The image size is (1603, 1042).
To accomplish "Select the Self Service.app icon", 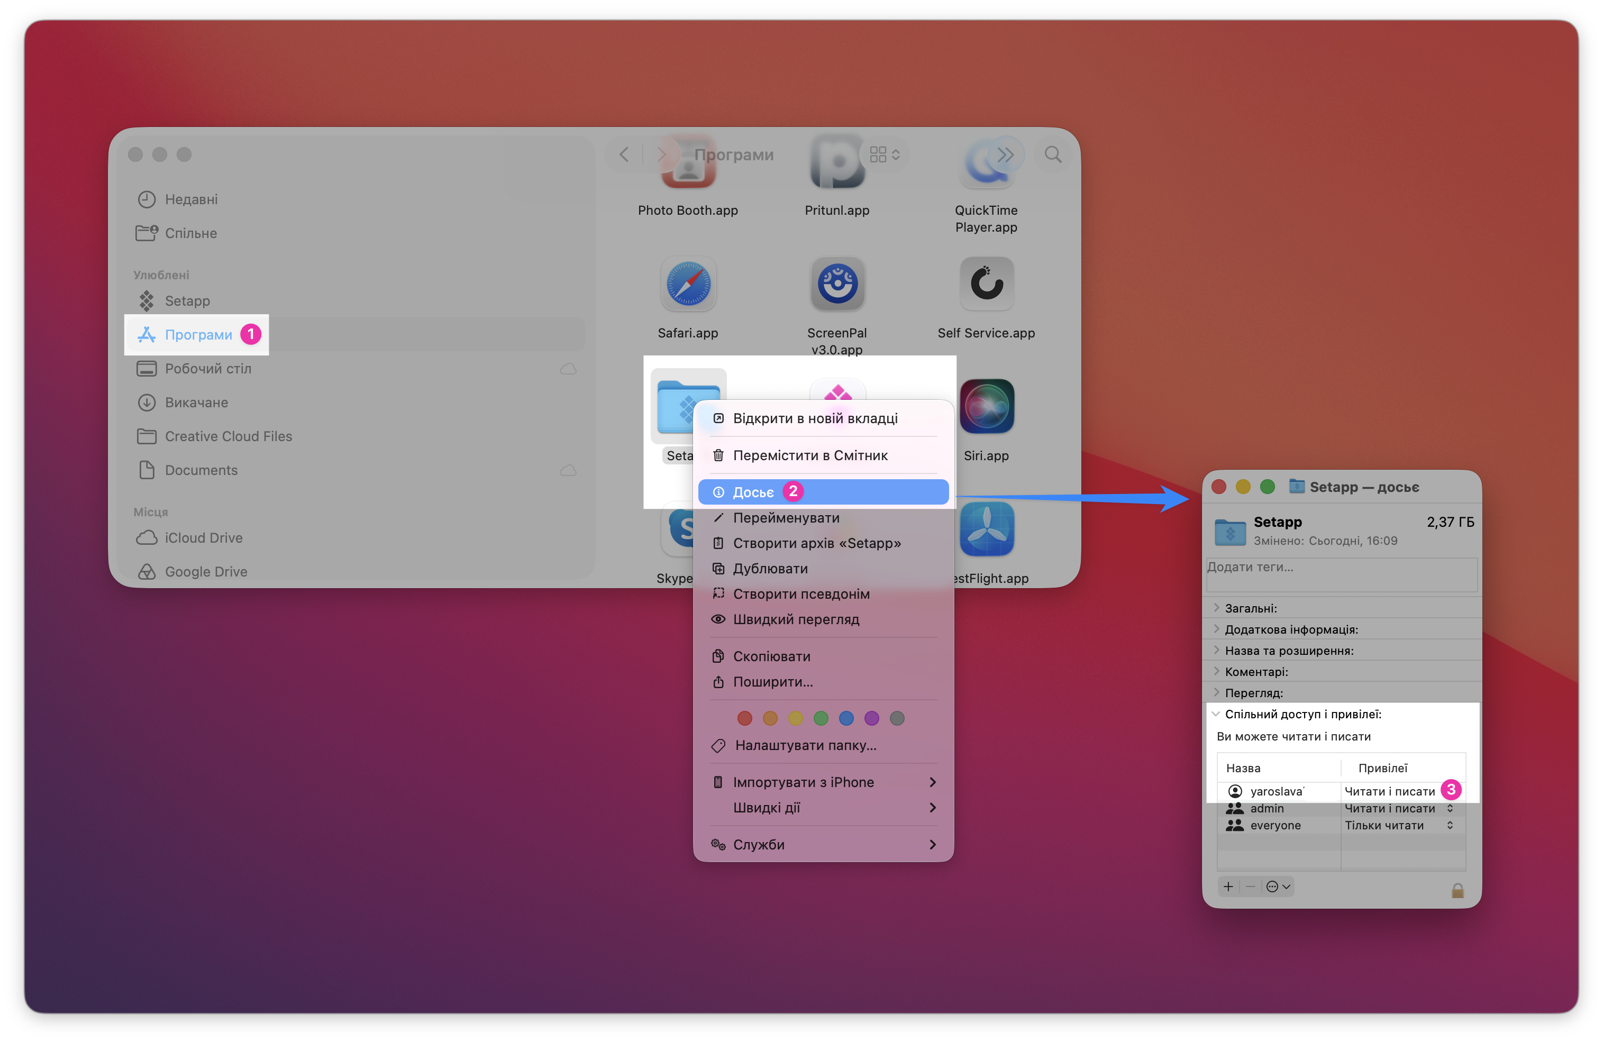I will [986, 284].
